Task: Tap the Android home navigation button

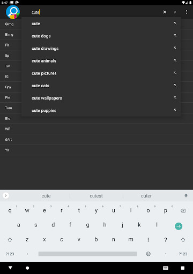Action: (27, 268)
